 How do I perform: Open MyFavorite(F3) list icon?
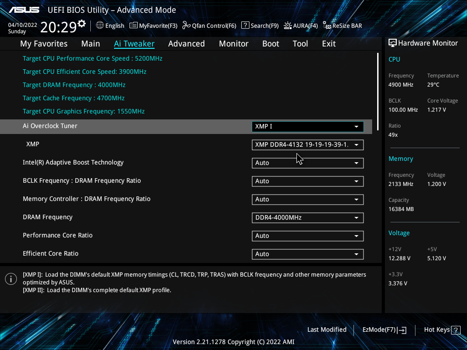pyautogui.click(x=134, y=26)
